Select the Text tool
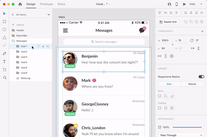The width and height of the screenshot is (207, 137). click(4, 61)
